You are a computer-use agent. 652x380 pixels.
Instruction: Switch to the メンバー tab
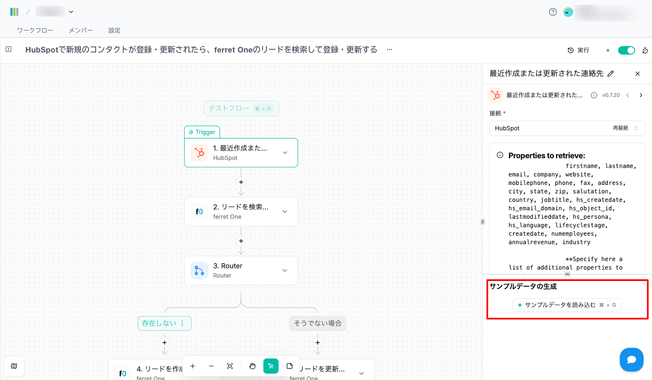click(81, 30)
